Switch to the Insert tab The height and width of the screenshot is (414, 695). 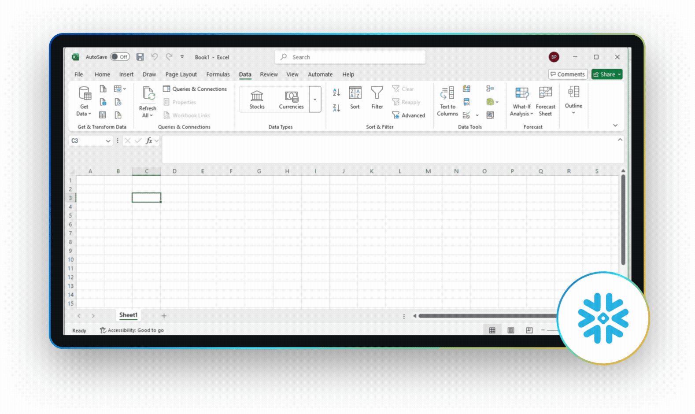[x=126, y=74]
